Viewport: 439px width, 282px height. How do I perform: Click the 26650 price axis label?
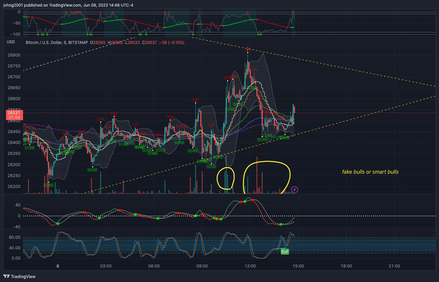pos(14,88)
